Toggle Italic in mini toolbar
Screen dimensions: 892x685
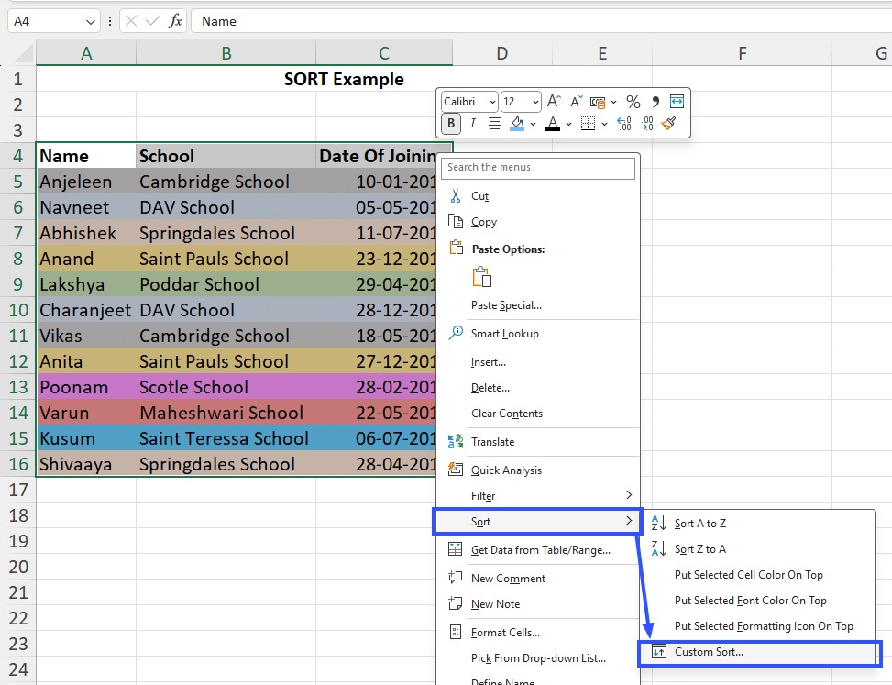(x=472, y=124)
